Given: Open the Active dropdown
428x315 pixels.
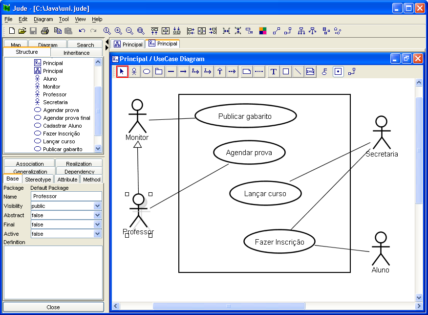Looking at the screenshot, I should pos(97,234).
